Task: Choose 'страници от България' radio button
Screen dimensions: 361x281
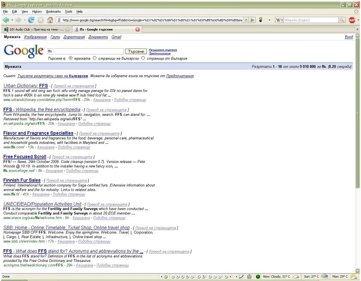Action: click(x=143, y=58)
